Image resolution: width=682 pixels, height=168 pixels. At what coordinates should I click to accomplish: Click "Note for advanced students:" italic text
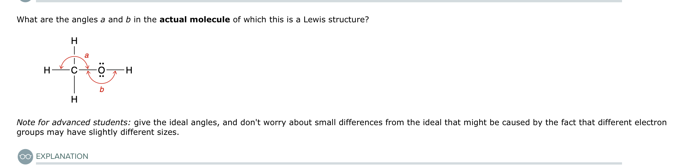coord(73,122)
